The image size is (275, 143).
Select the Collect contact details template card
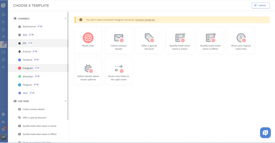point(118,40)
